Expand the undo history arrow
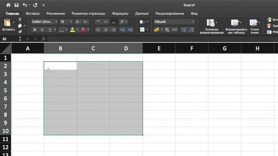The image size is (278, 156). 29,5
